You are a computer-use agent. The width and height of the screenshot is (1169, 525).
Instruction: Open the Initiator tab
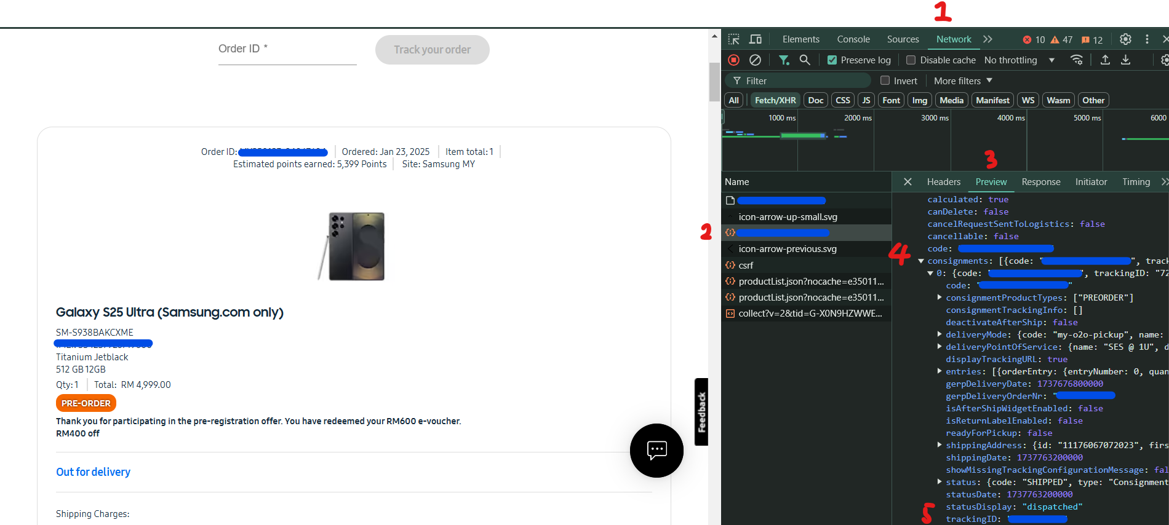click(1091, 182)
